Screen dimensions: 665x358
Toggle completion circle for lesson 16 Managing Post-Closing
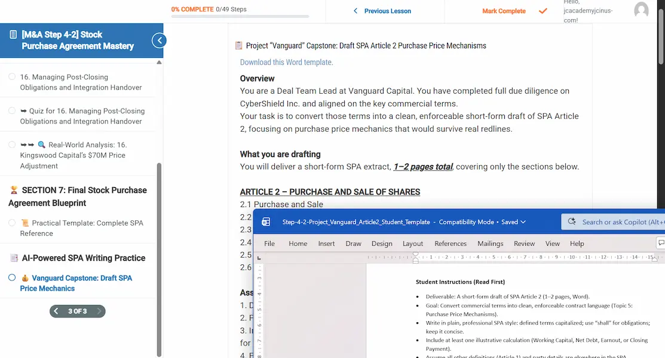12,77
